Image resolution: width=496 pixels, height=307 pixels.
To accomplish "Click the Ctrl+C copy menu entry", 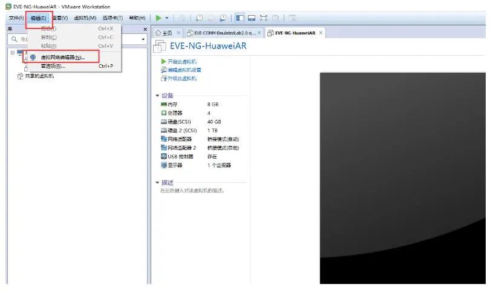I will (x=74, y=38).
